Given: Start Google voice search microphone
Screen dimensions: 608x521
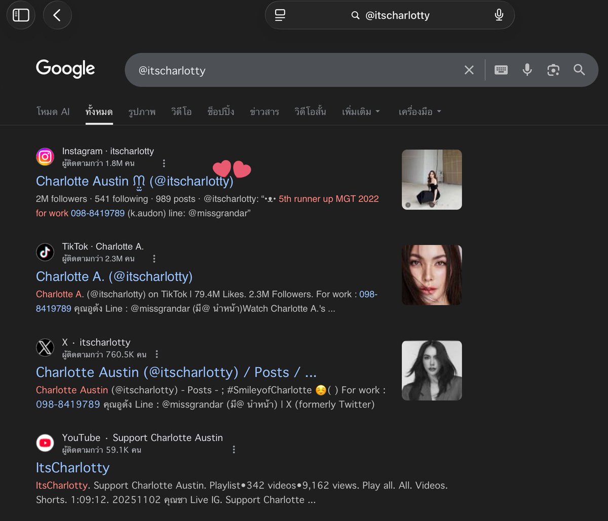Looking at the screenshot, I should click(x=527, y=70).
